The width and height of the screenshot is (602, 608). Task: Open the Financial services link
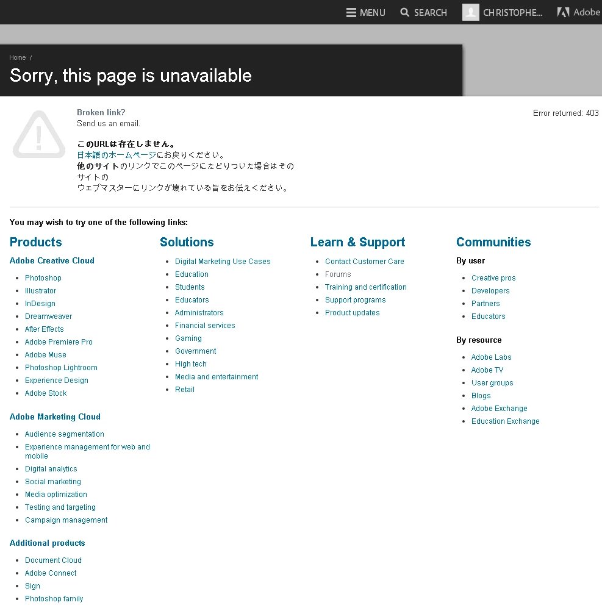coord(205,325)
